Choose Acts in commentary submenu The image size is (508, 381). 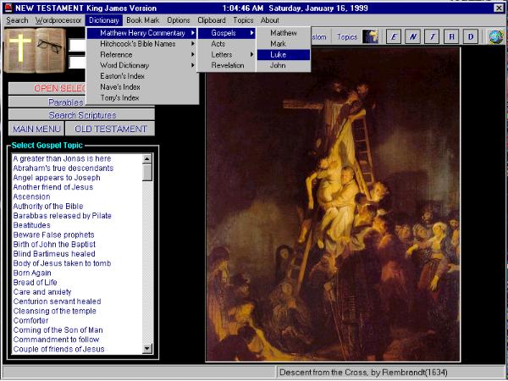pyautogui.click(x=227, y=44)
